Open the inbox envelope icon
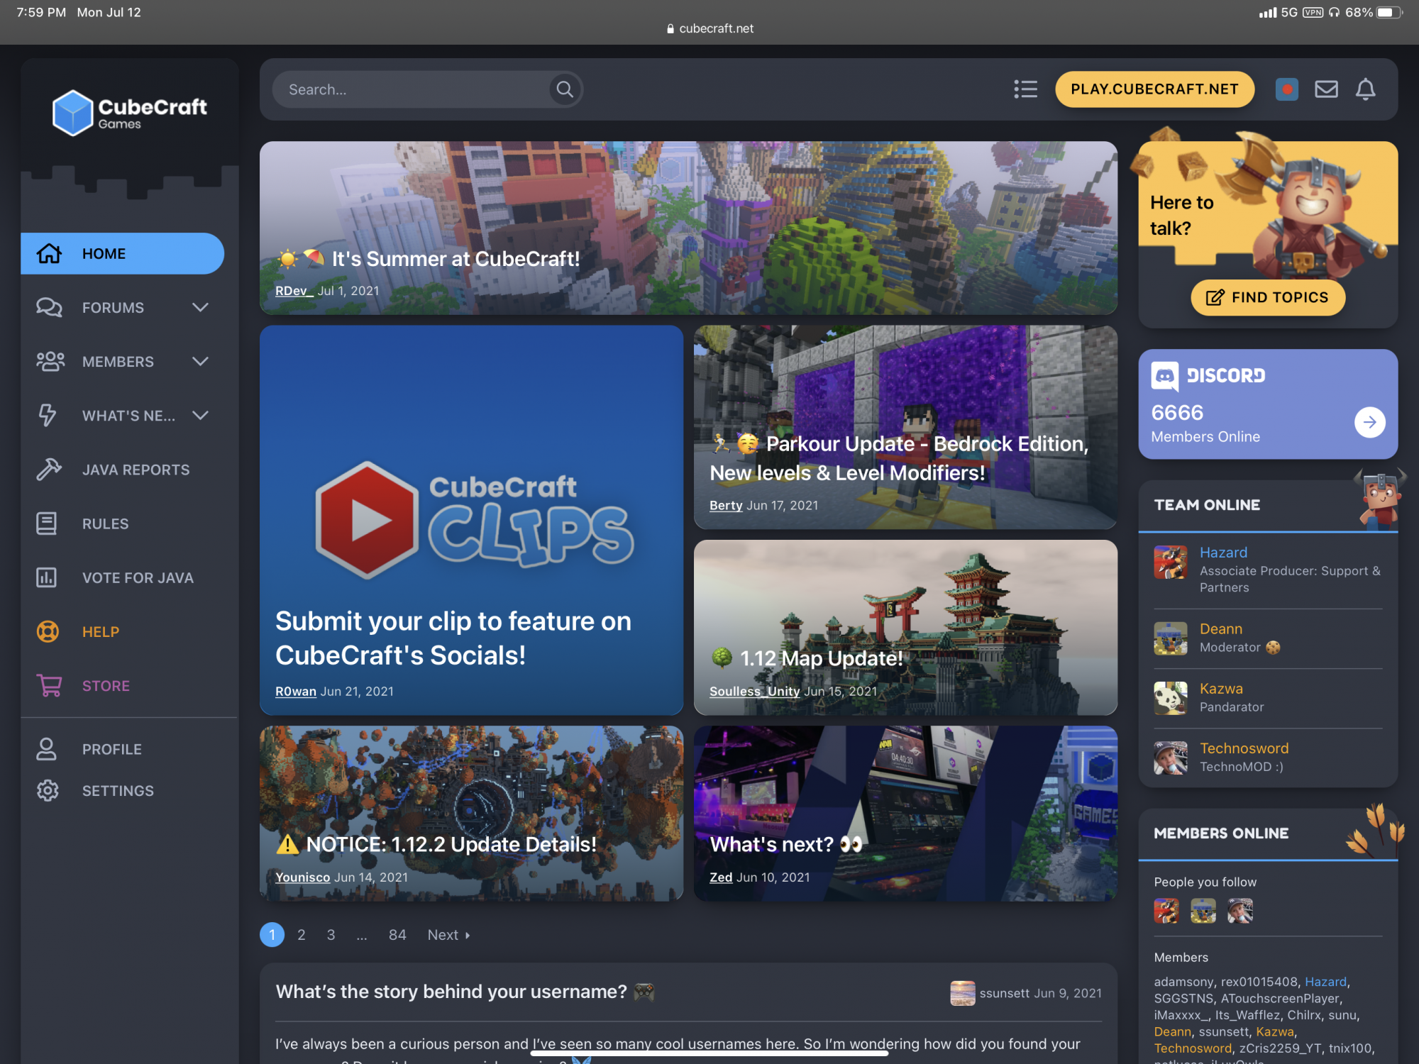This screenshot has width=1419, height=1064. click(x=1326, y=89)
